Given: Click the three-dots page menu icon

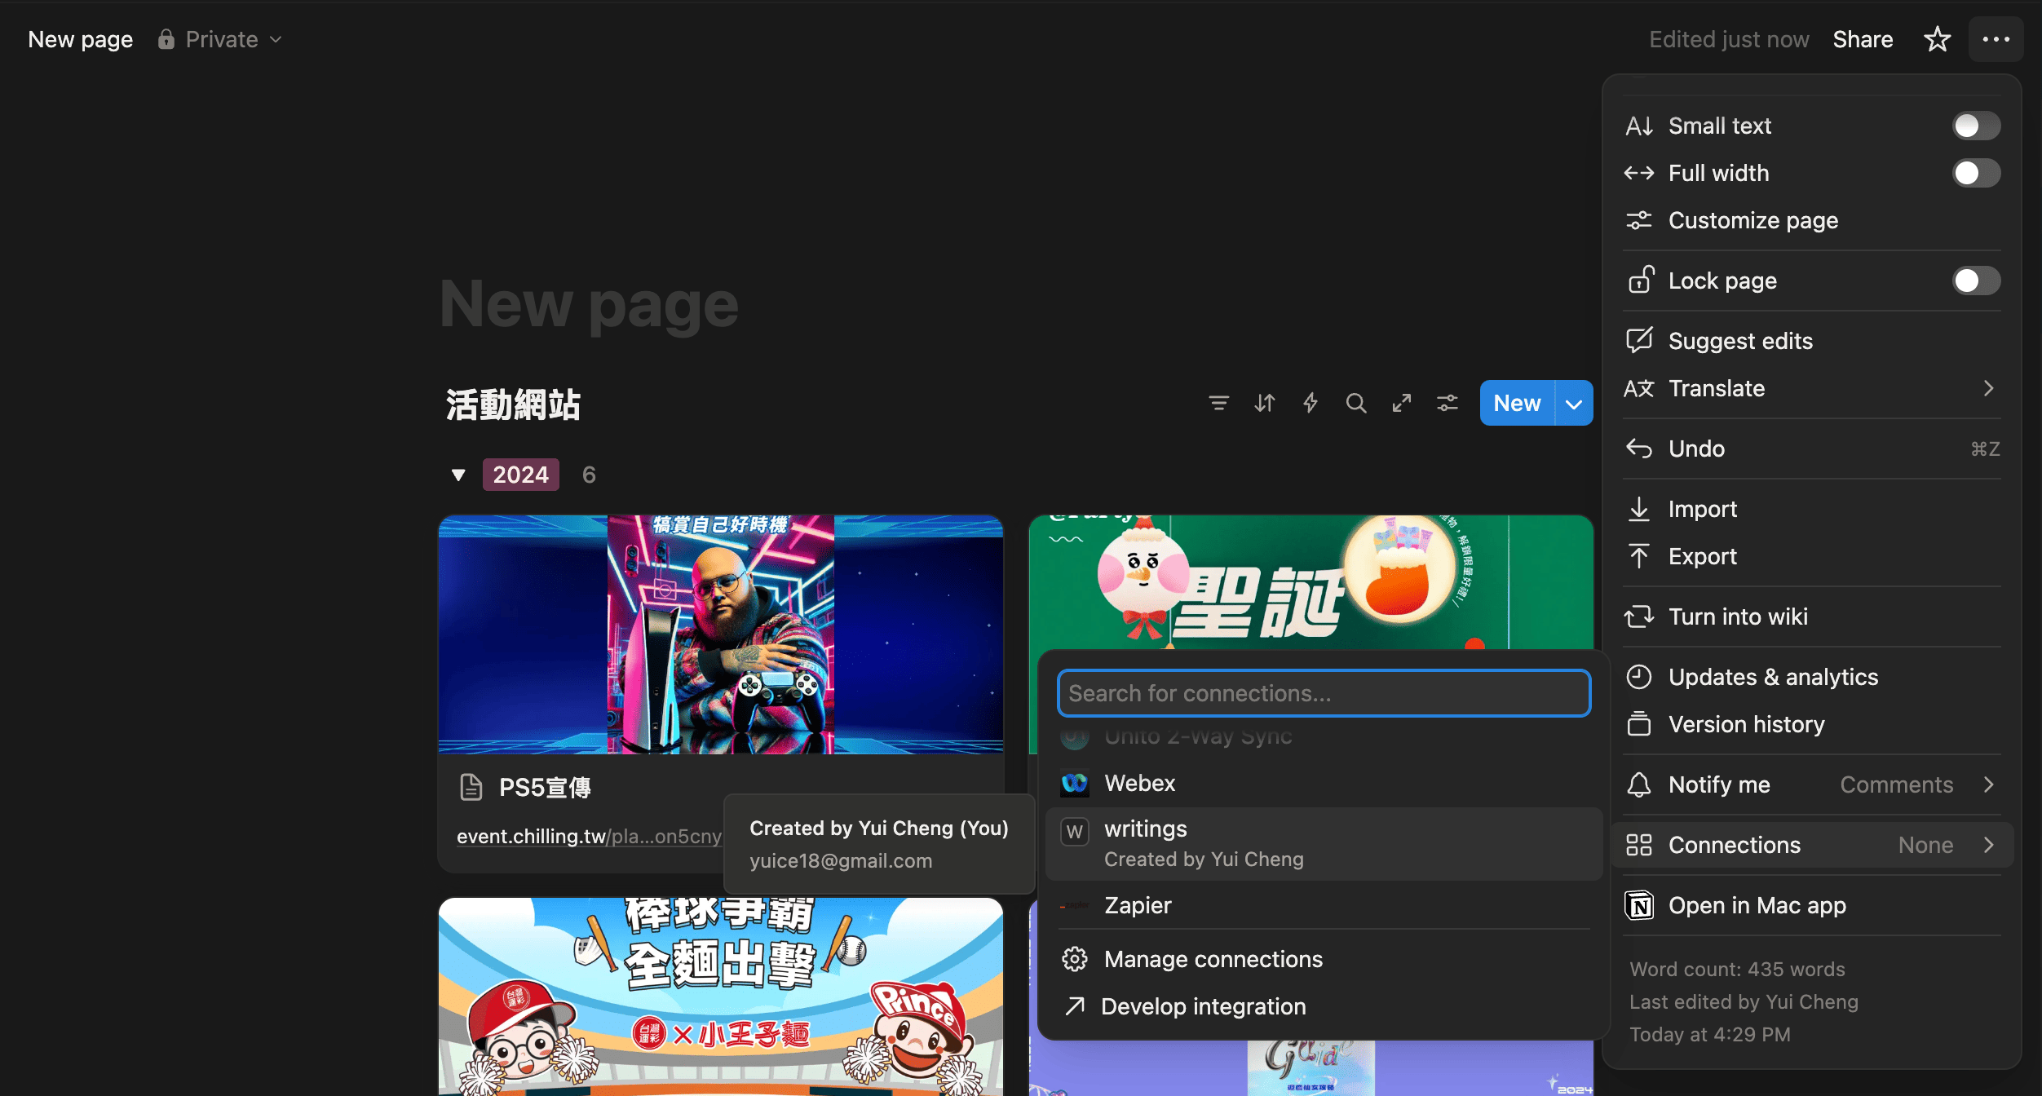Looking at the screenshot, I should (x=1996, y=39).
